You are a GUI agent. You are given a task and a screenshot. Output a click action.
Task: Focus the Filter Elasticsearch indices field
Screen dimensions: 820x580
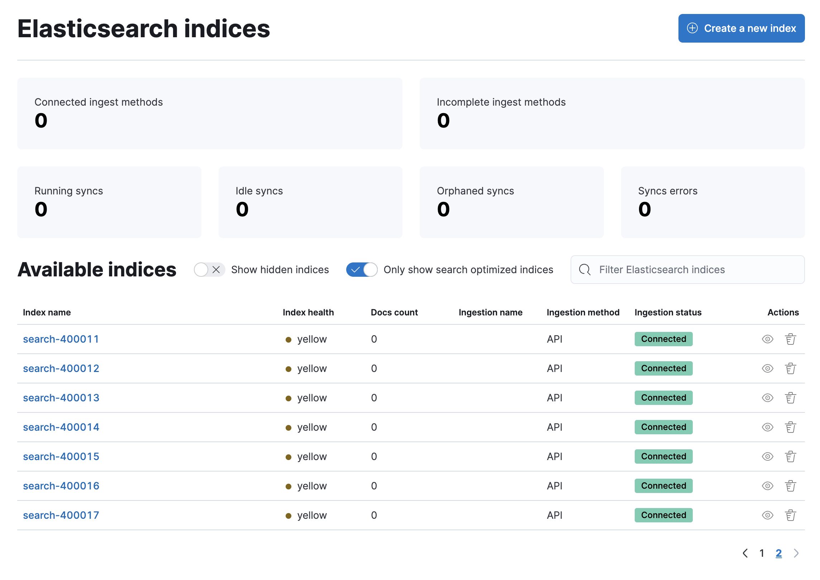click(687, 270)
